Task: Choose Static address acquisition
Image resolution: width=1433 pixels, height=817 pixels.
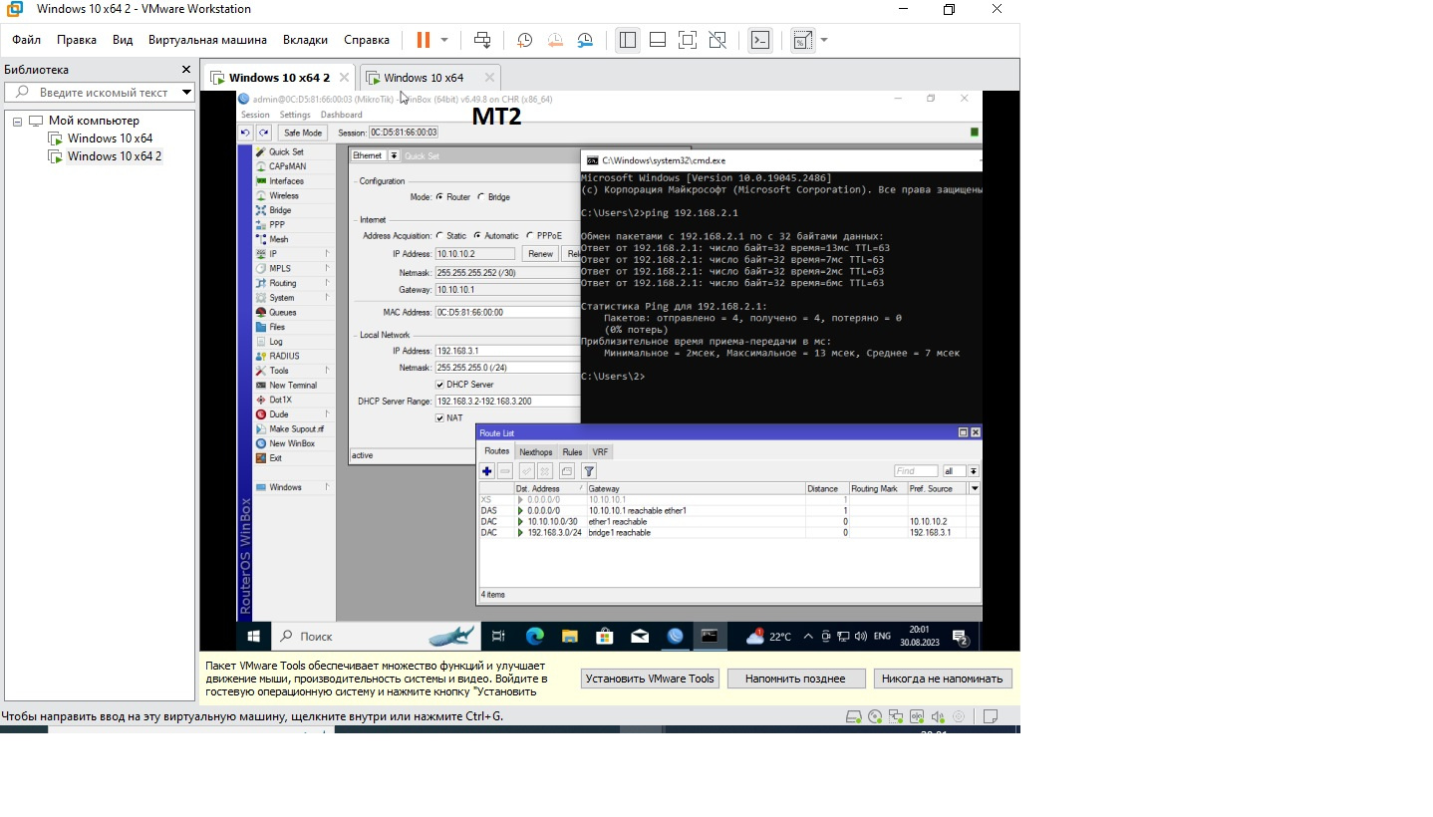Action: tap(440, 236)
